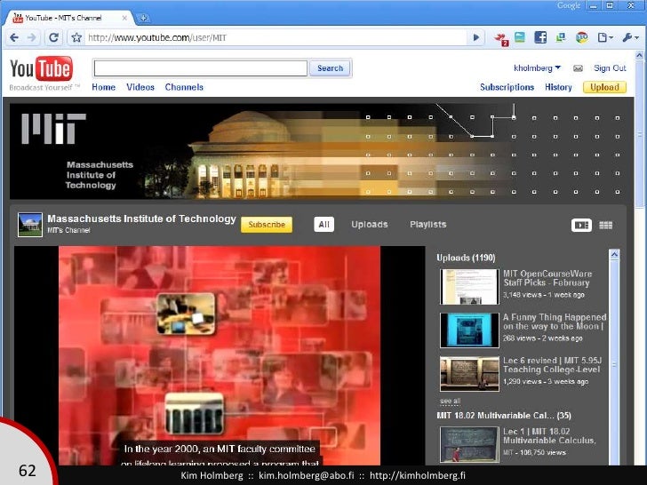Click the Lec 1 MIT 18.02 video thumbnail

click(469, 444)
